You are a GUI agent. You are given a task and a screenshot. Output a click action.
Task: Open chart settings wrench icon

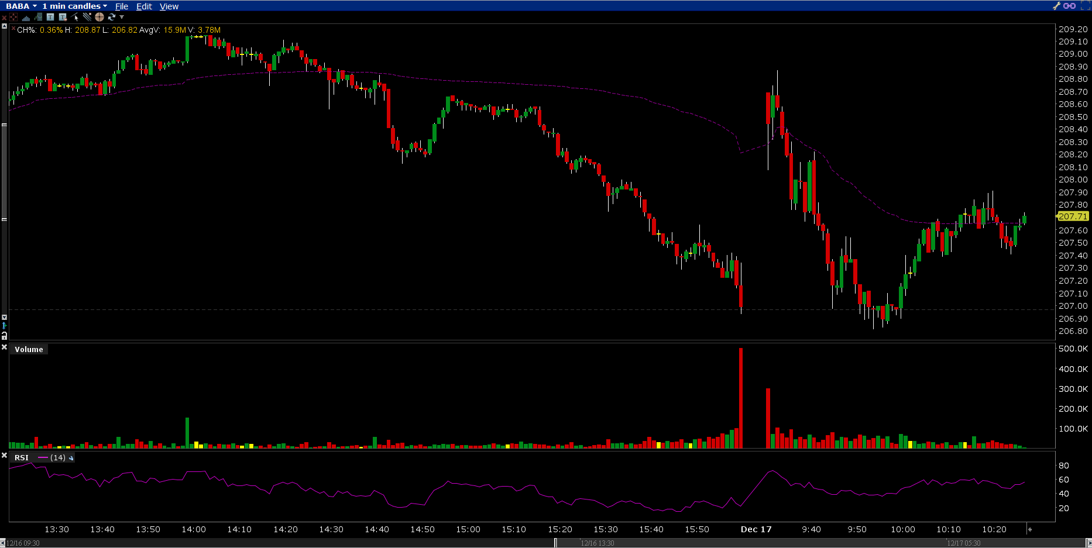click(1057, 6)
